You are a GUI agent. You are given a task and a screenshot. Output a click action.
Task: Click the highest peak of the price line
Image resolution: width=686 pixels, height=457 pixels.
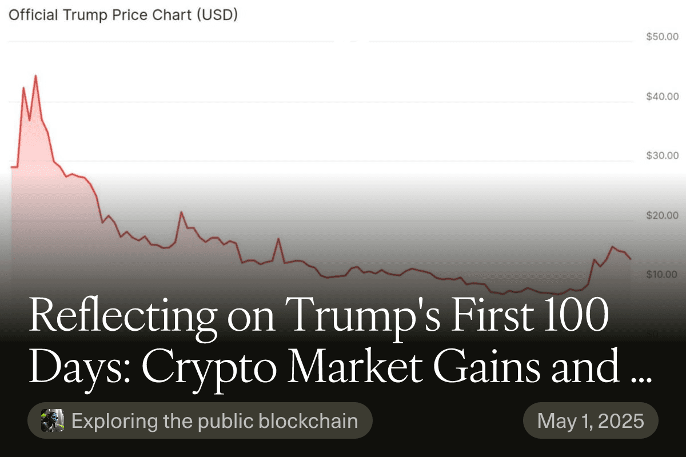tap(36, 75)
